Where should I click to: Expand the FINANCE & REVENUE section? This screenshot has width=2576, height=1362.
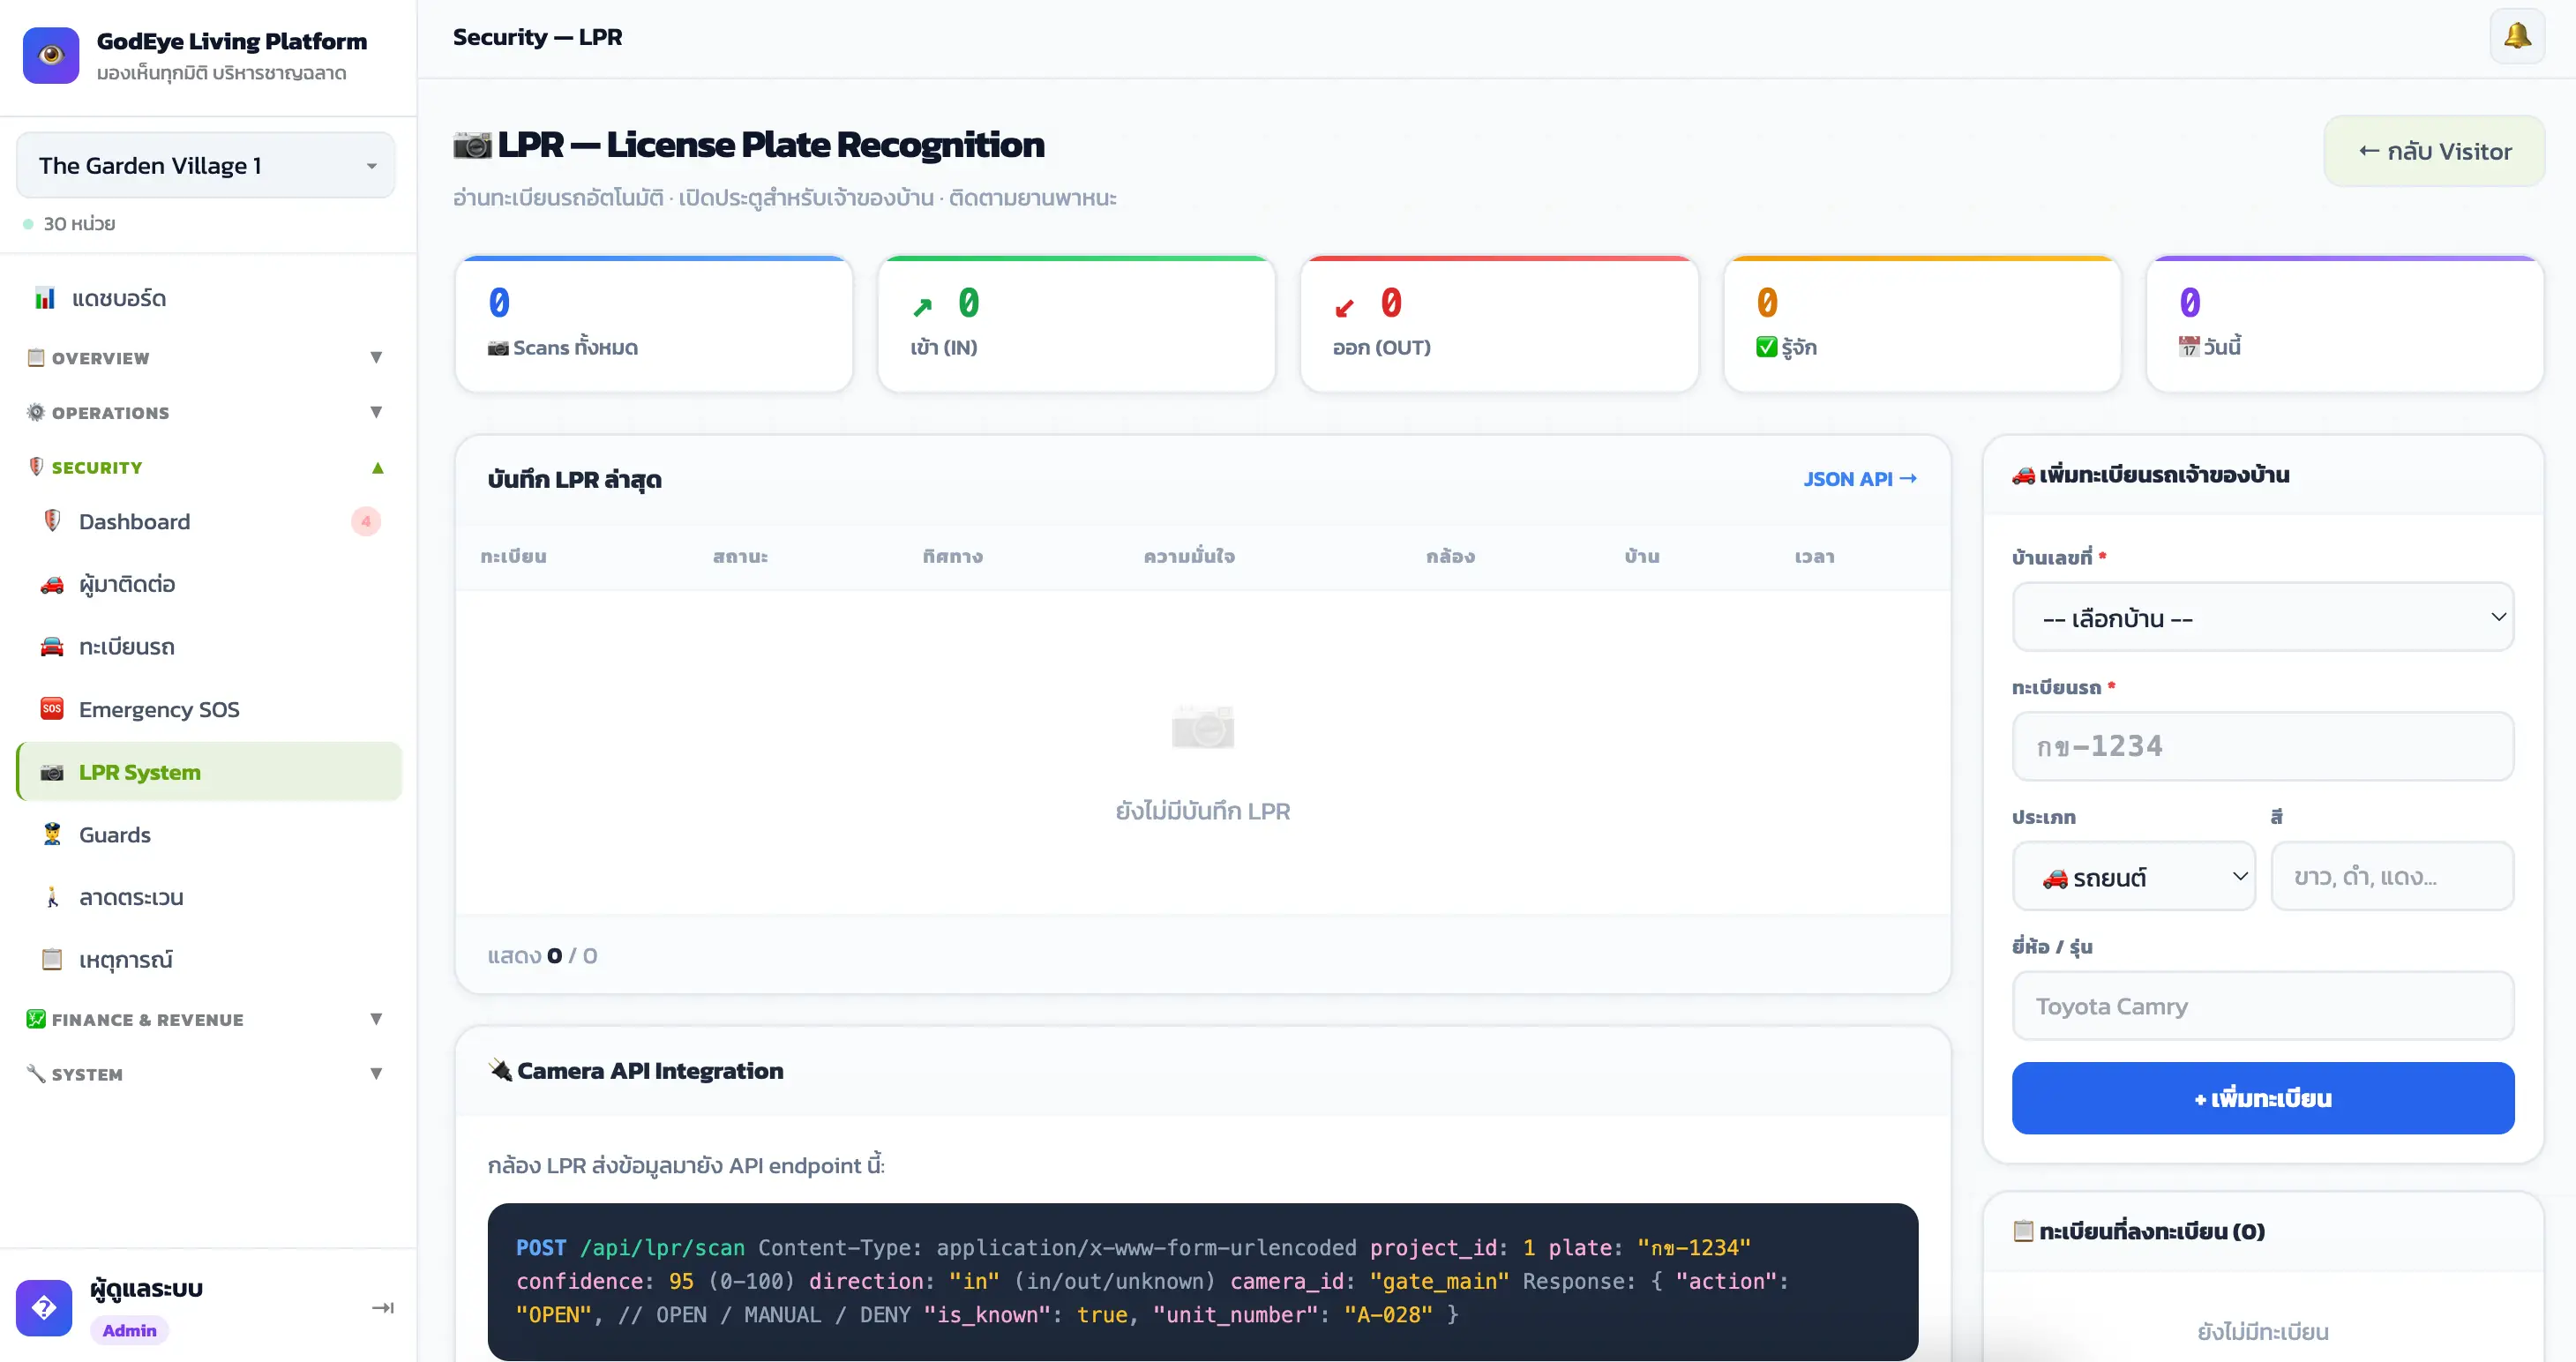coord(206,1019)
